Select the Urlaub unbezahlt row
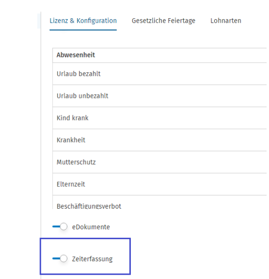 159,96
